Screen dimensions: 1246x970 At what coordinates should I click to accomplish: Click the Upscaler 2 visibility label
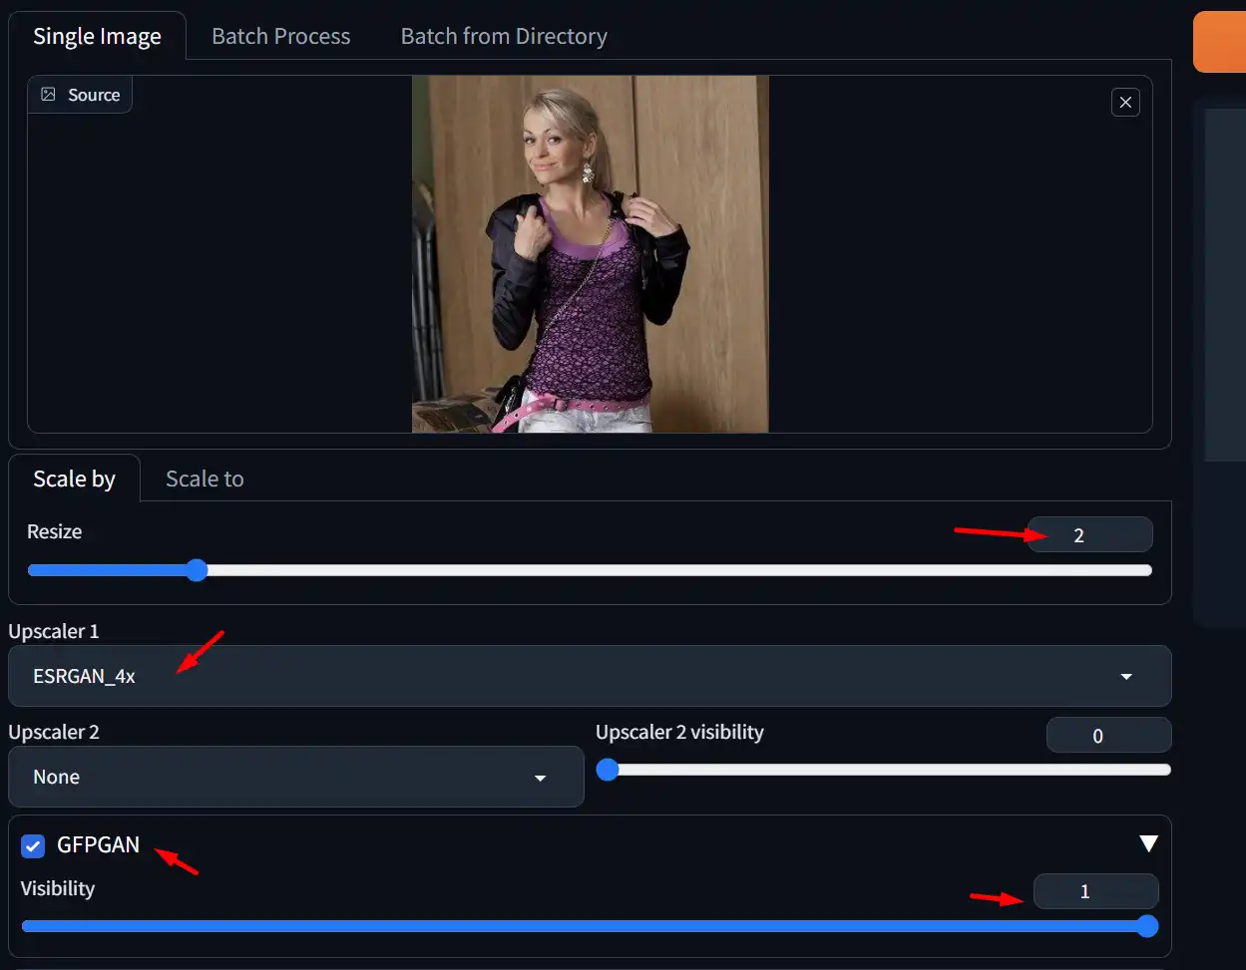click(x=679, y=732)
